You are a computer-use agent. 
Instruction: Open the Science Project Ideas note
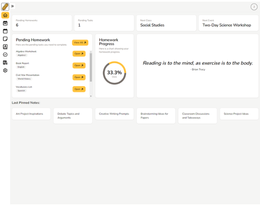pyautogui.click(x=239, y=114)
